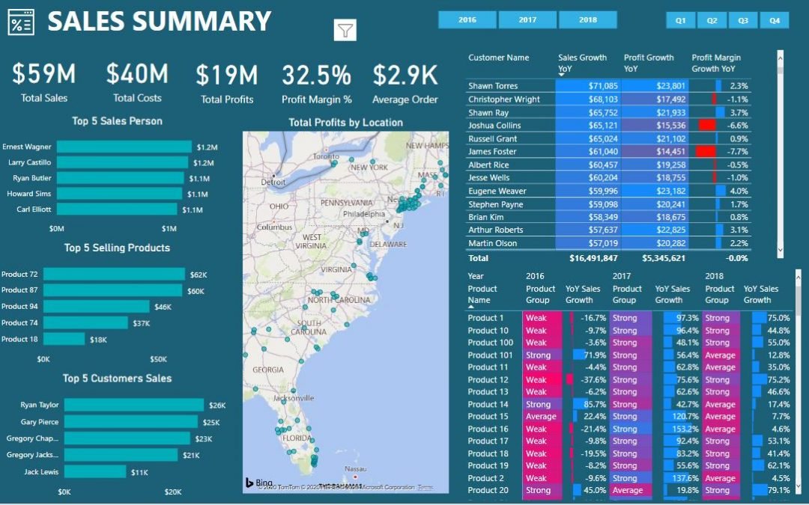The image size is (809, 505).
Task: Click Terms link on the map
Action: 425,487
